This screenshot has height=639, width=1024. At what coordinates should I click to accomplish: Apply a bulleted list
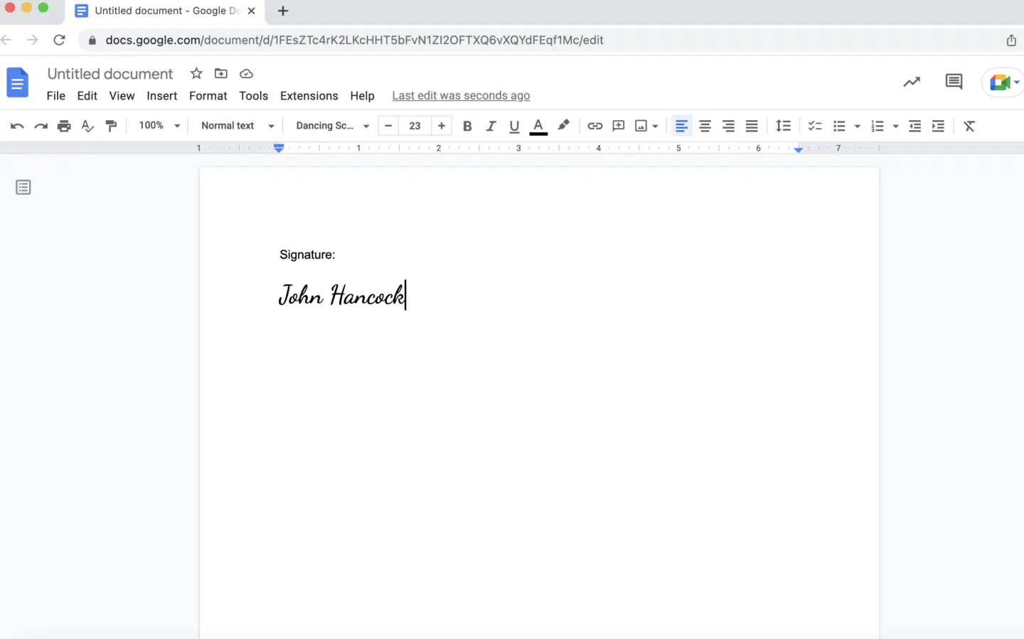coord(839,126)
